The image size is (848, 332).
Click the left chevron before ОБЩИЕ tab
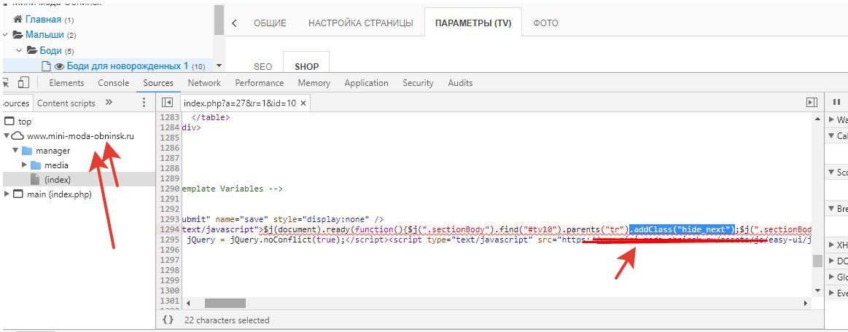point(234,23)
